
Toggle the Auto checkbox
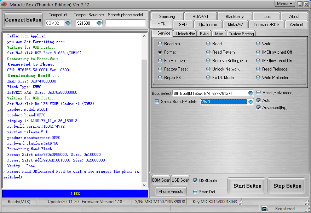[258, 101]
